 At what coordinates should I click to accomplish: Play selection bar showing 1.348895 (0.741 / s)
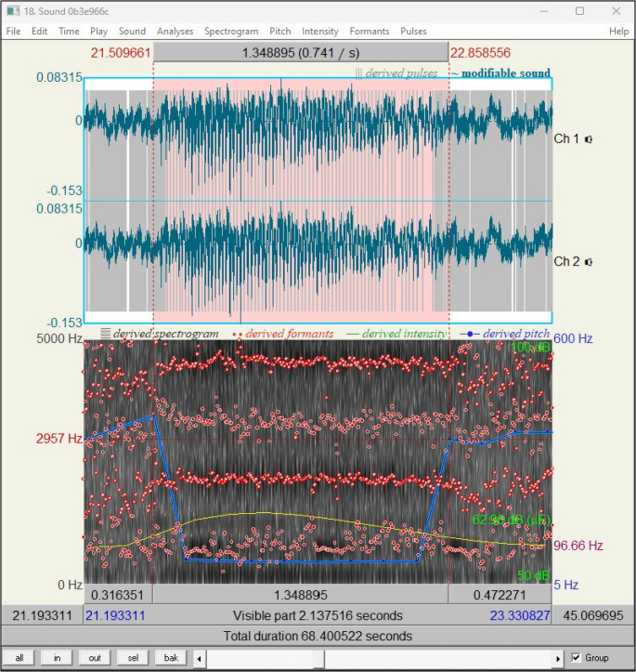pyautogui.click(x=301, y=53)
